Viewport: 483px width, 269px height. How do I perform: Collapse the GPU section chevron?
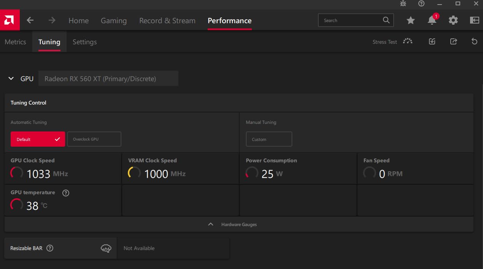[11, 79]
